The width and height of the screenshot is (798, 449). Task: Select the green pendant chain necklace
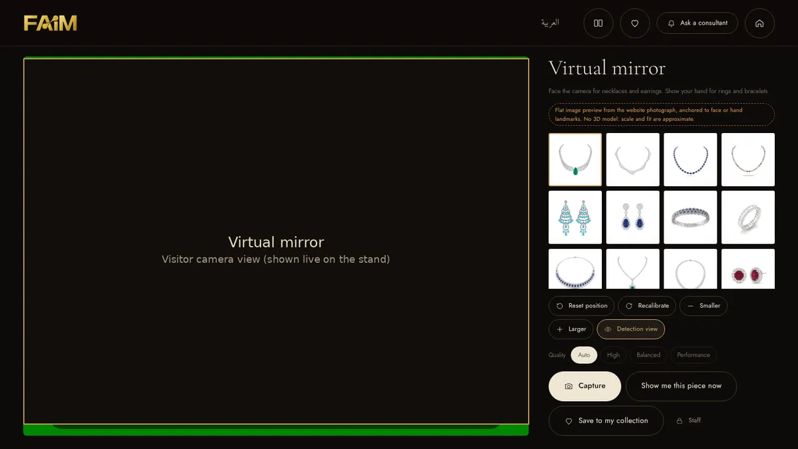click(633, 269)
